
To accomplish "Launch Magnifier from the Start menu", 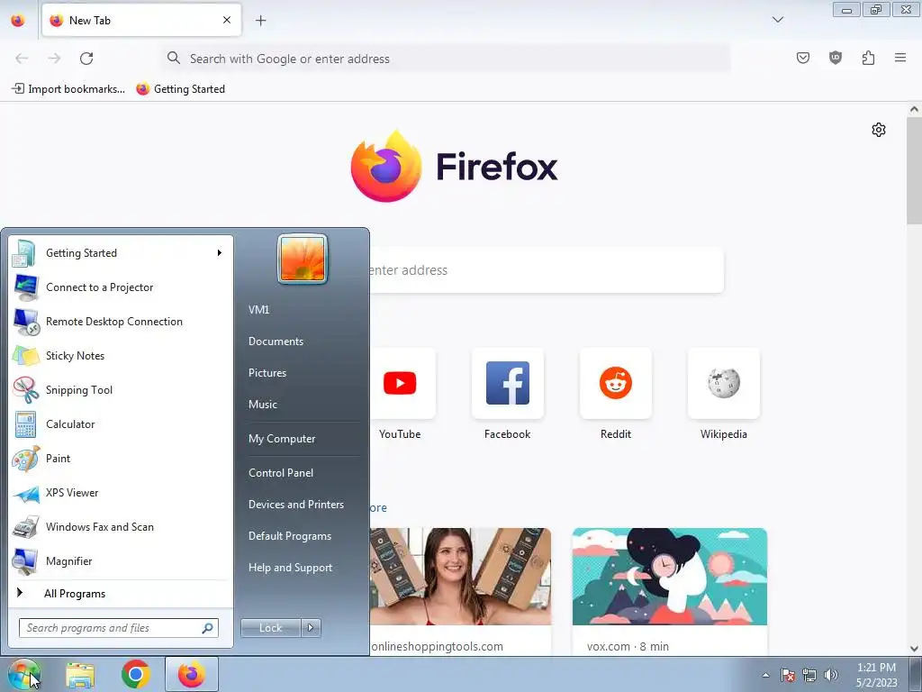I will pyautogui.click(x=120, y=560).
